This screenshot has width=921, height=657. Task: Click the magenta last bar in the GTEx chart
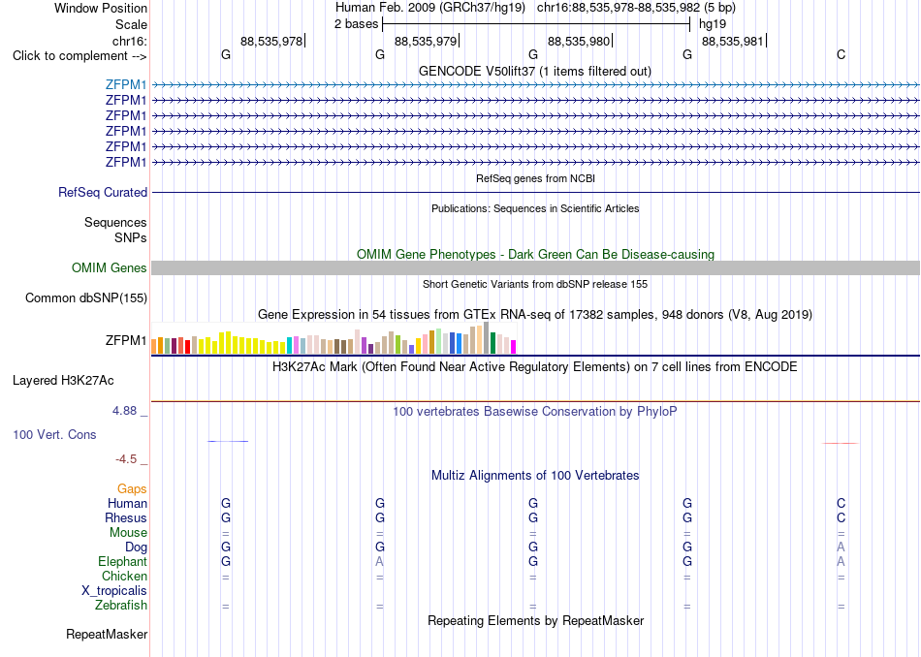point(514,347)
